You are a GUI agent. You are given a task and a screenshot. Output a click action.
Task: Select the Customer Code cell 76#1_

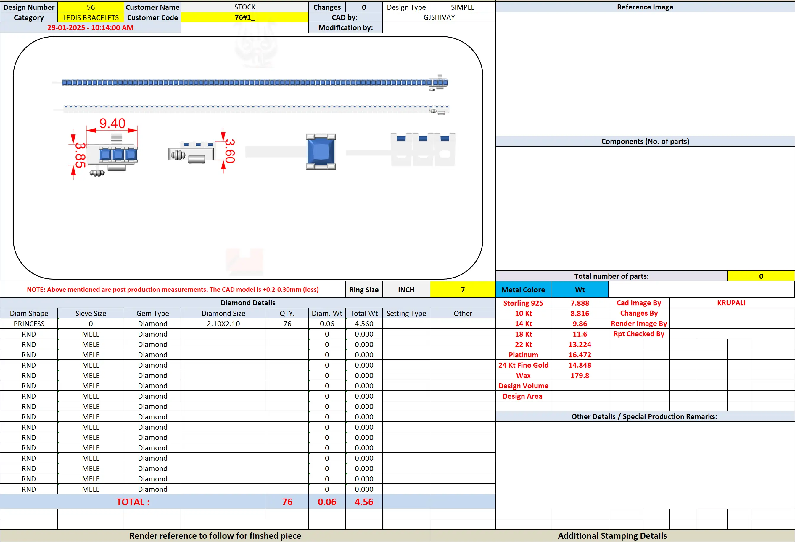[244, 17]
